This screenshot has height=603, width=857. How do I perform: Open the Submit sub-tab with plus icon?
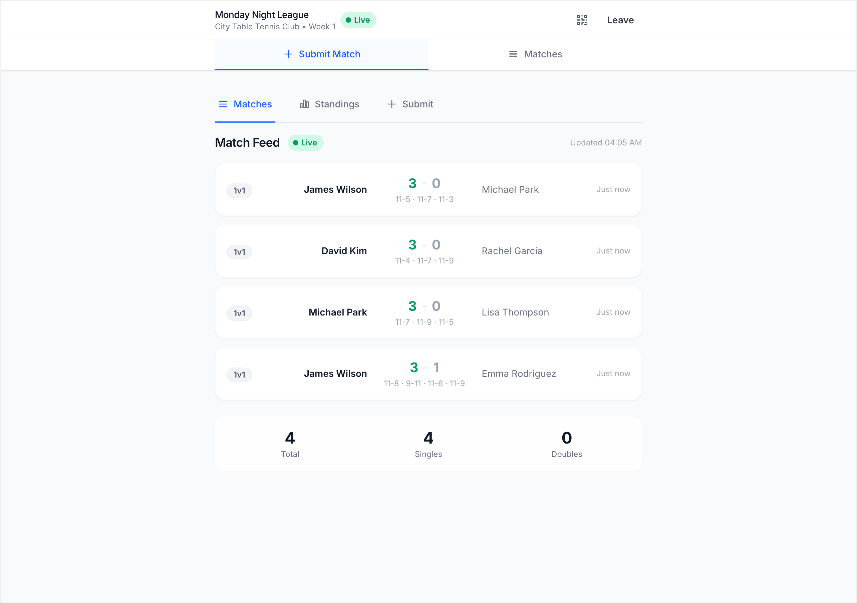pos(410,104)
